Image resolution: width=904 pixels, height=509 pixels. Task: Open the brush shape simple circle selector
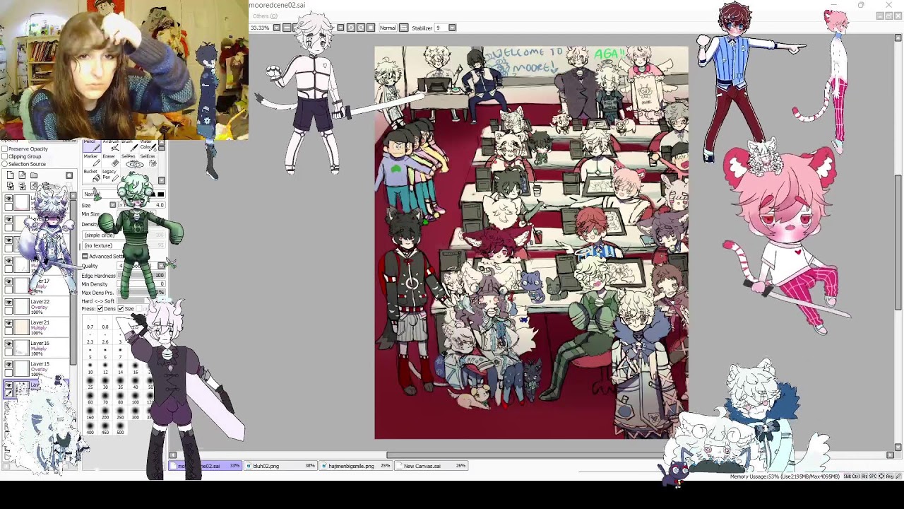(124, 235)
